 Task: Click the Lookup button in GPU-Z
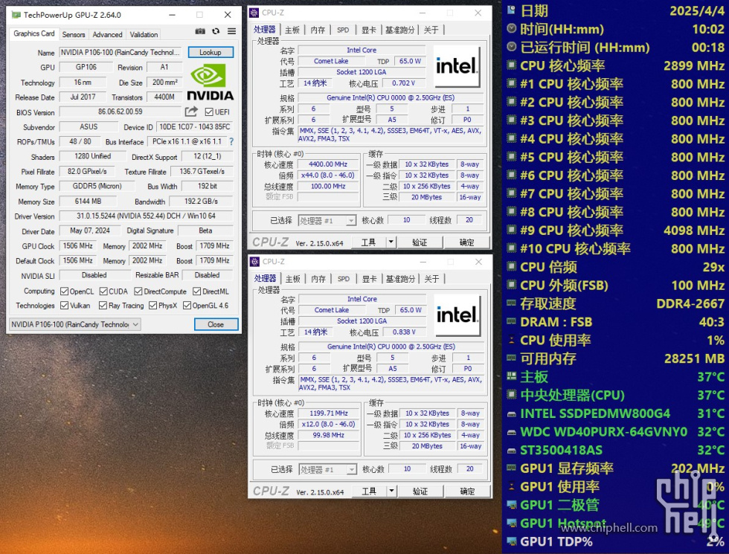pos(211,52)
